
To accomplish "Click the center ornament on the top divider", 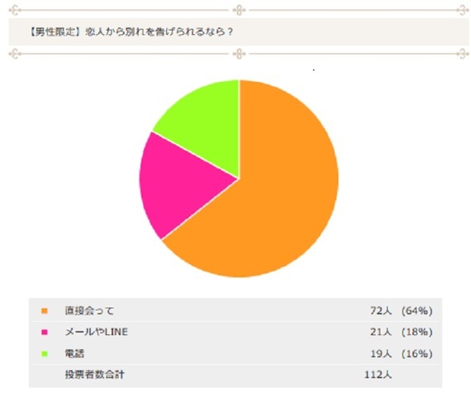I will (239, 11).
